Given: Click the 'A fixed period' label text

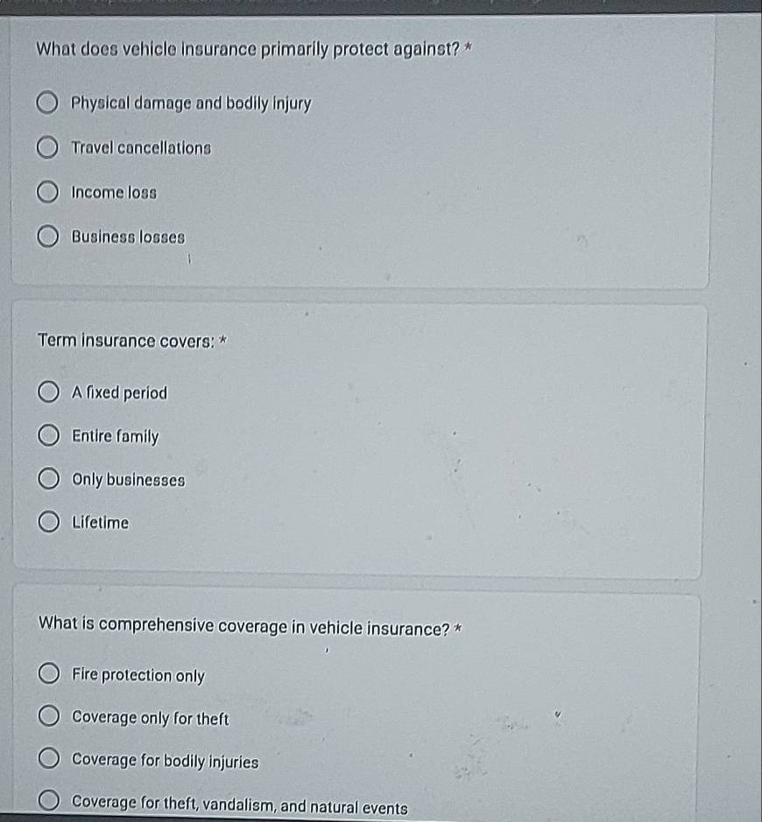Looking at the screenshot, I should coord(120,393).
